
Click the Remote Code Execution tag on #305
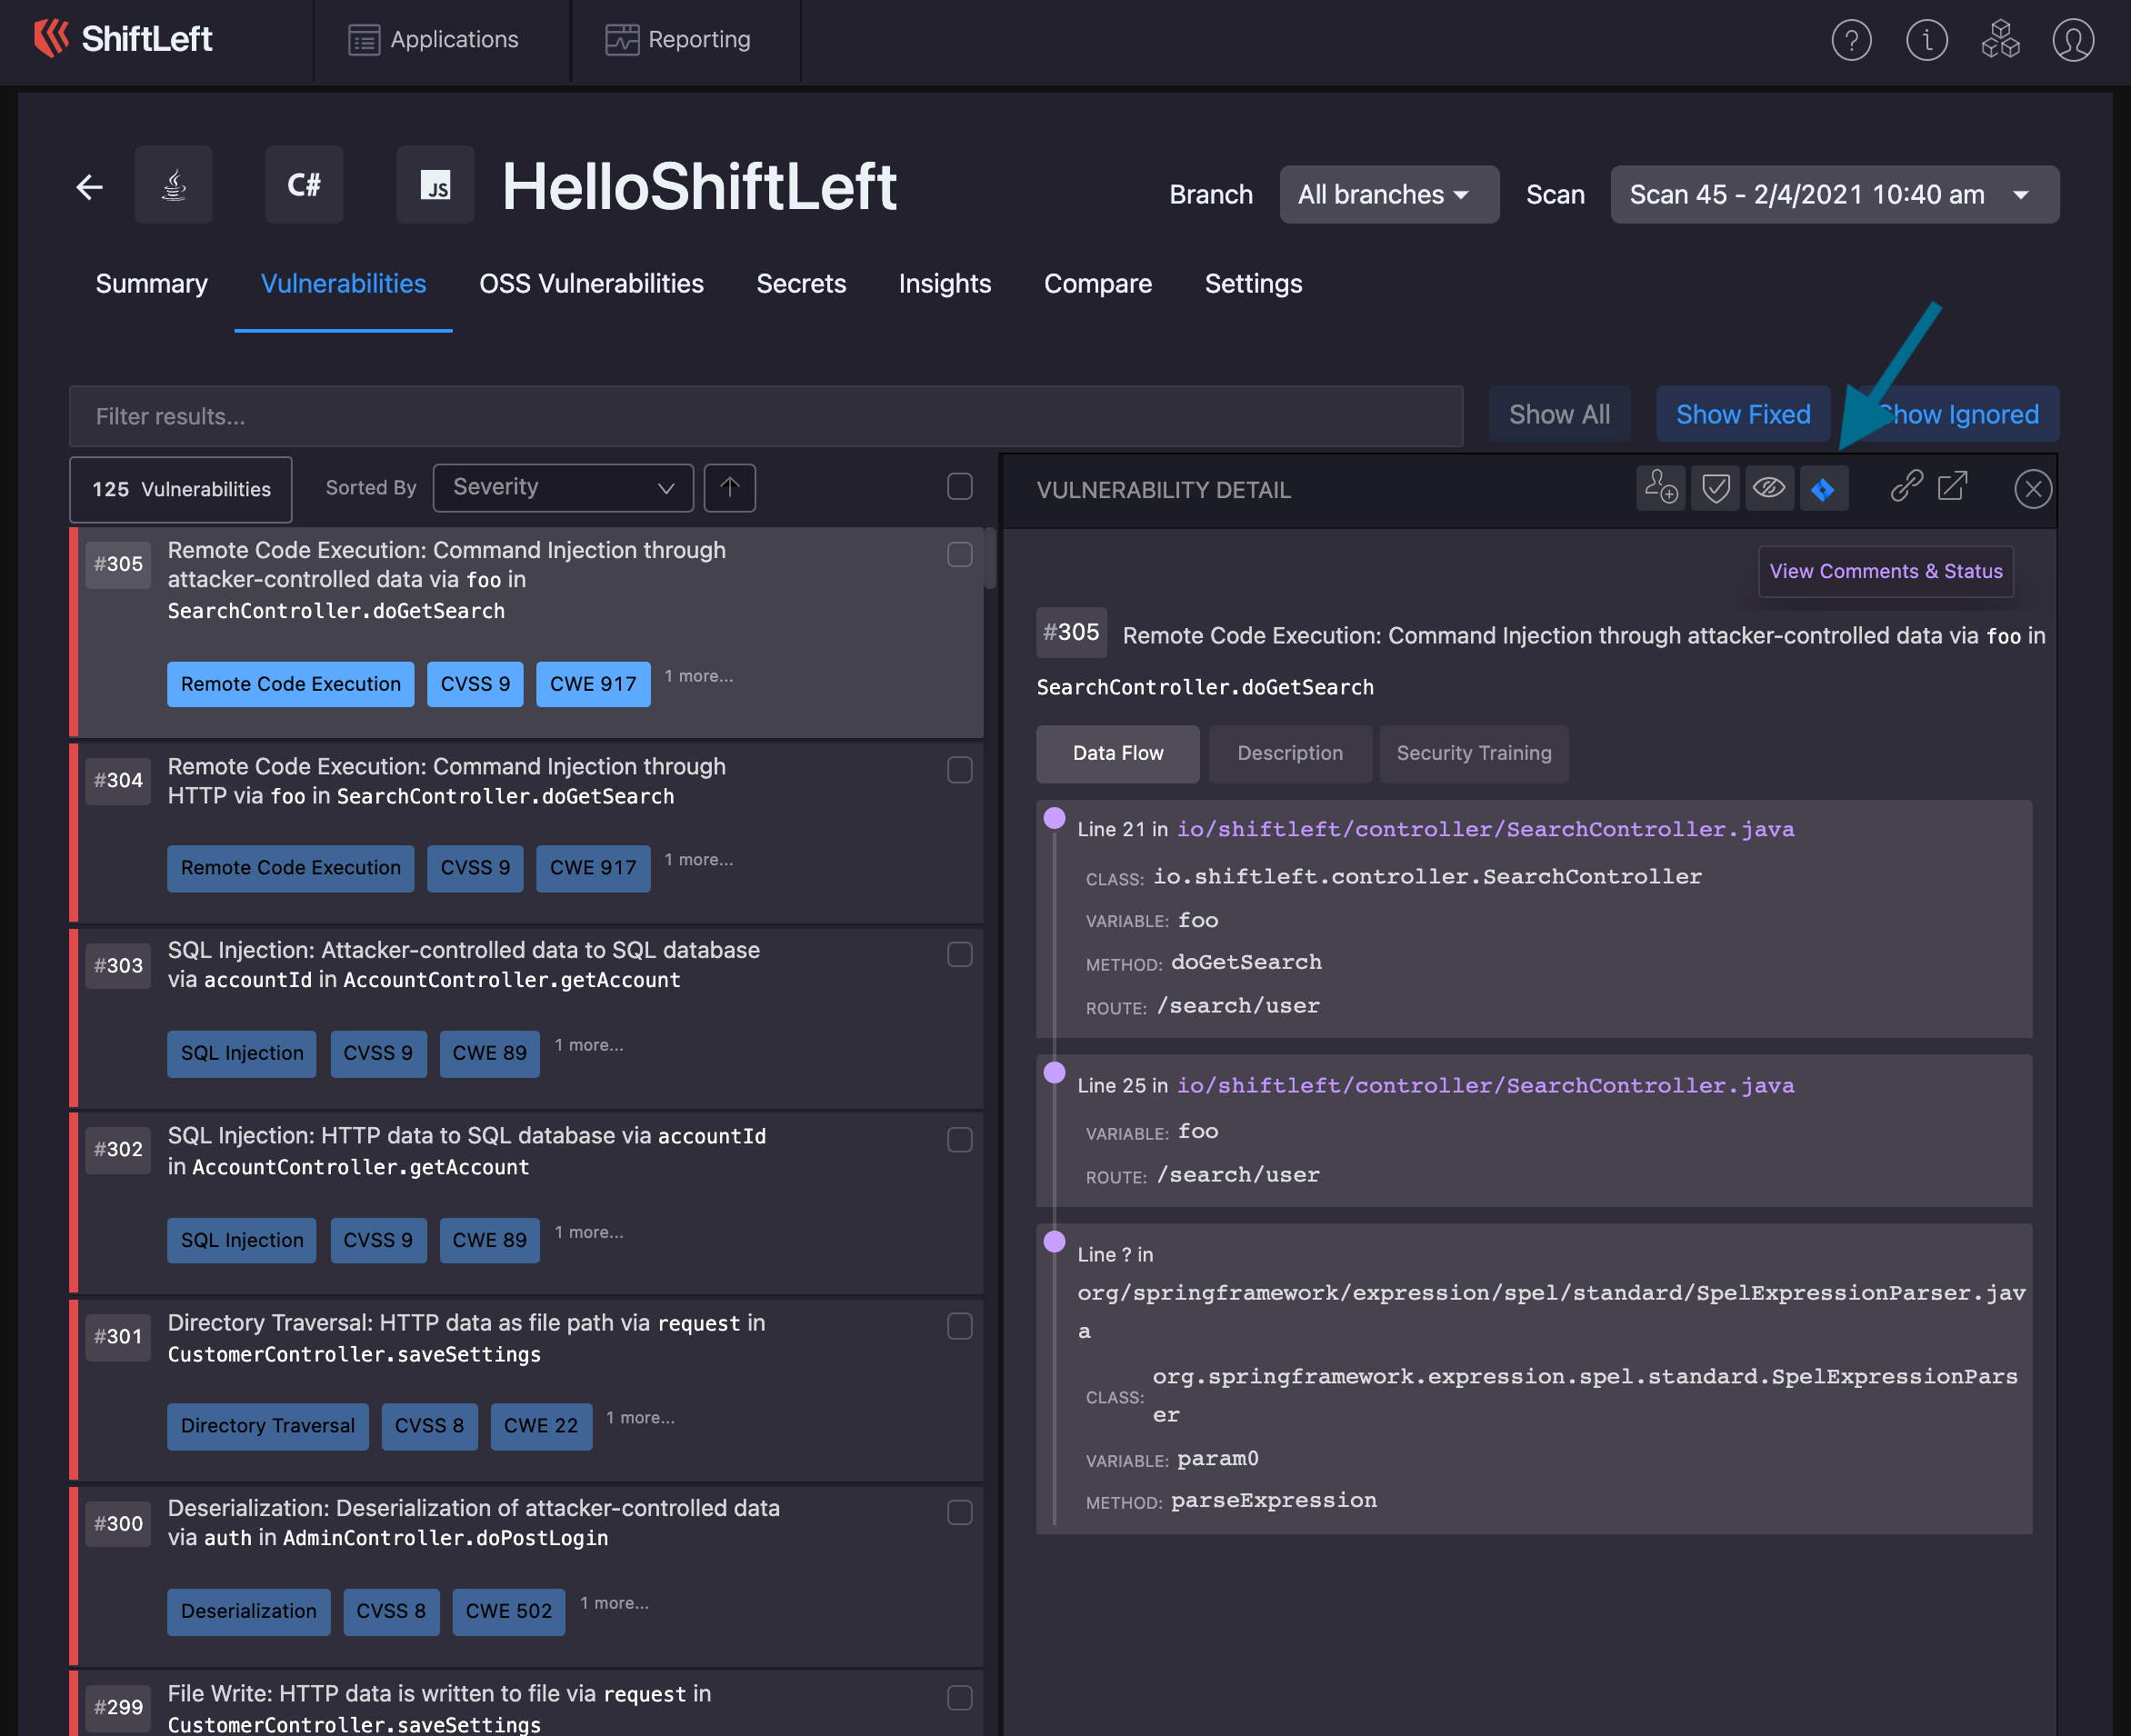pos(290,684)
